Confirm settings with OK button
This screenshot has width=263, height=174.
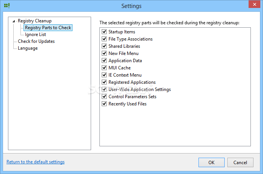click(x=211, y=163)
